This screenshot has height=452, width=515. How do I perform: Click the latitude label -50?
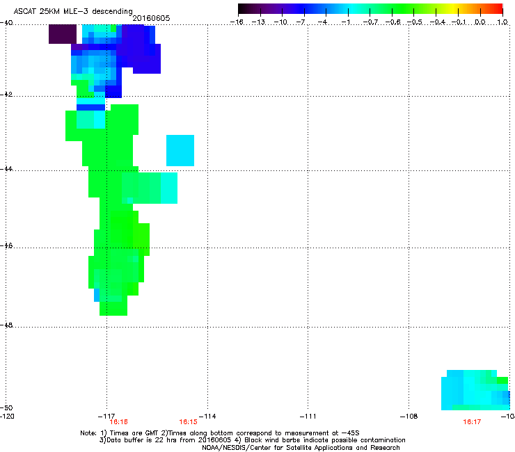coord(6,407)
